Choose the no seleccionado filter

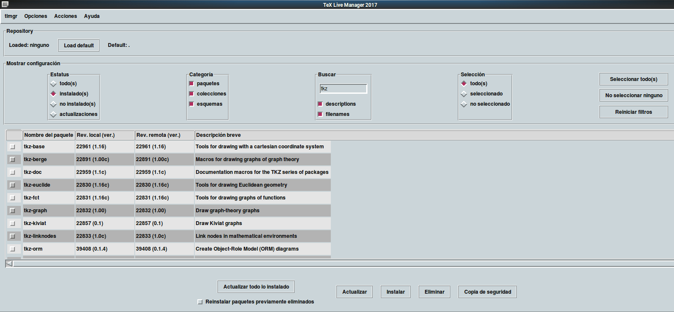tap(464, 104)
